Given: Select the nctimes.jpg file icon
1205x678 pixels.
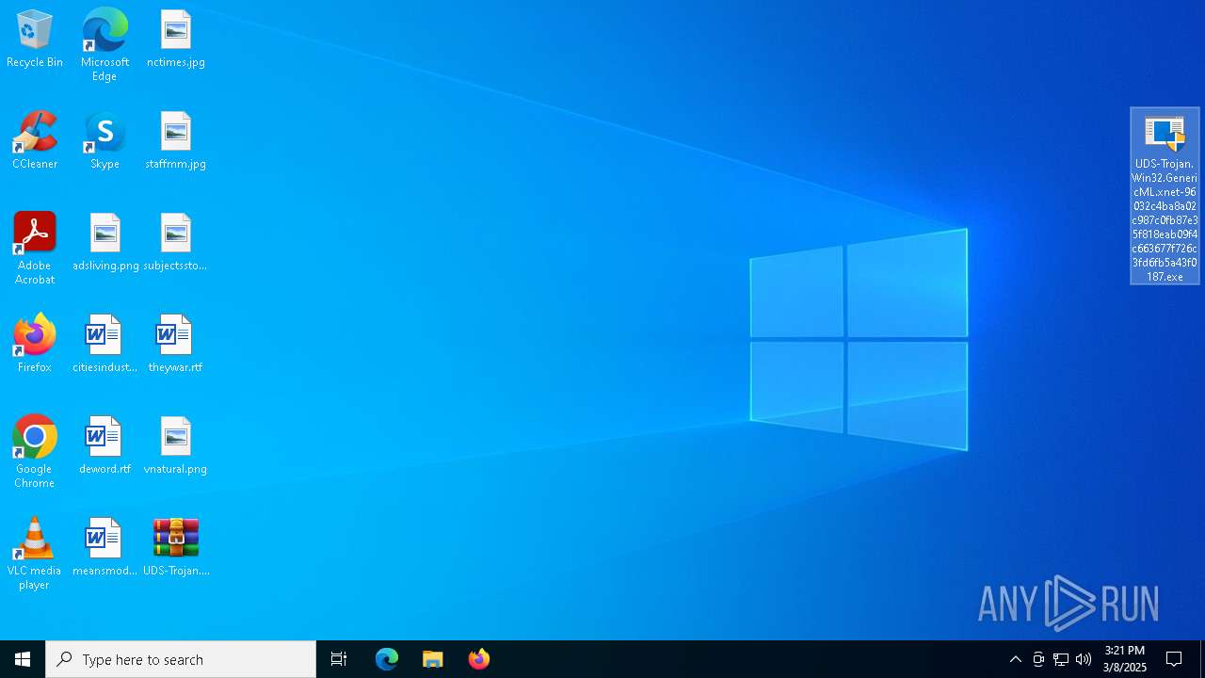Looking at the screenshot, I should 175,40.
